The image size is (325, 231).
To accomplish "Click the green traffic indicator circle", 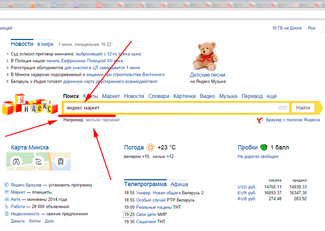I will coord(264,147).
